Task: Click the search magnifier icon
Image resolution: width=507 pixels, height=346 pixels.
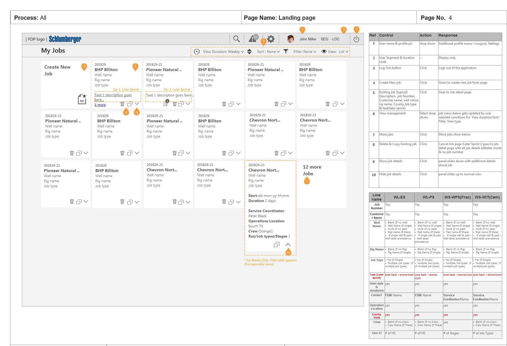Action: [x=236, y=39]
